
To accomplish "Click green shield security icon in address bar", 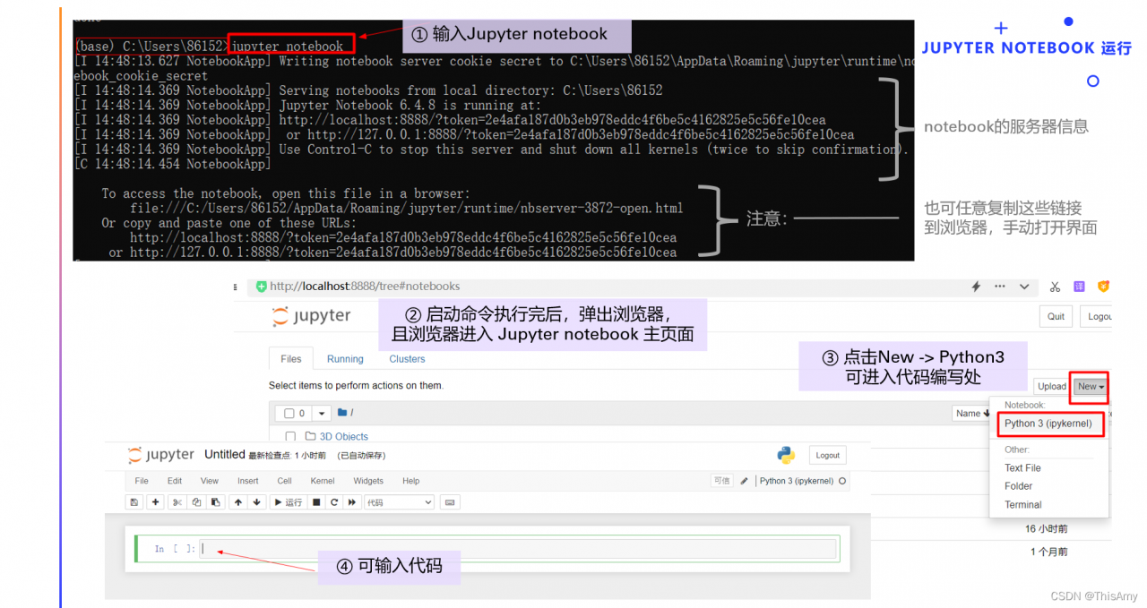I will tap(261, 287).
